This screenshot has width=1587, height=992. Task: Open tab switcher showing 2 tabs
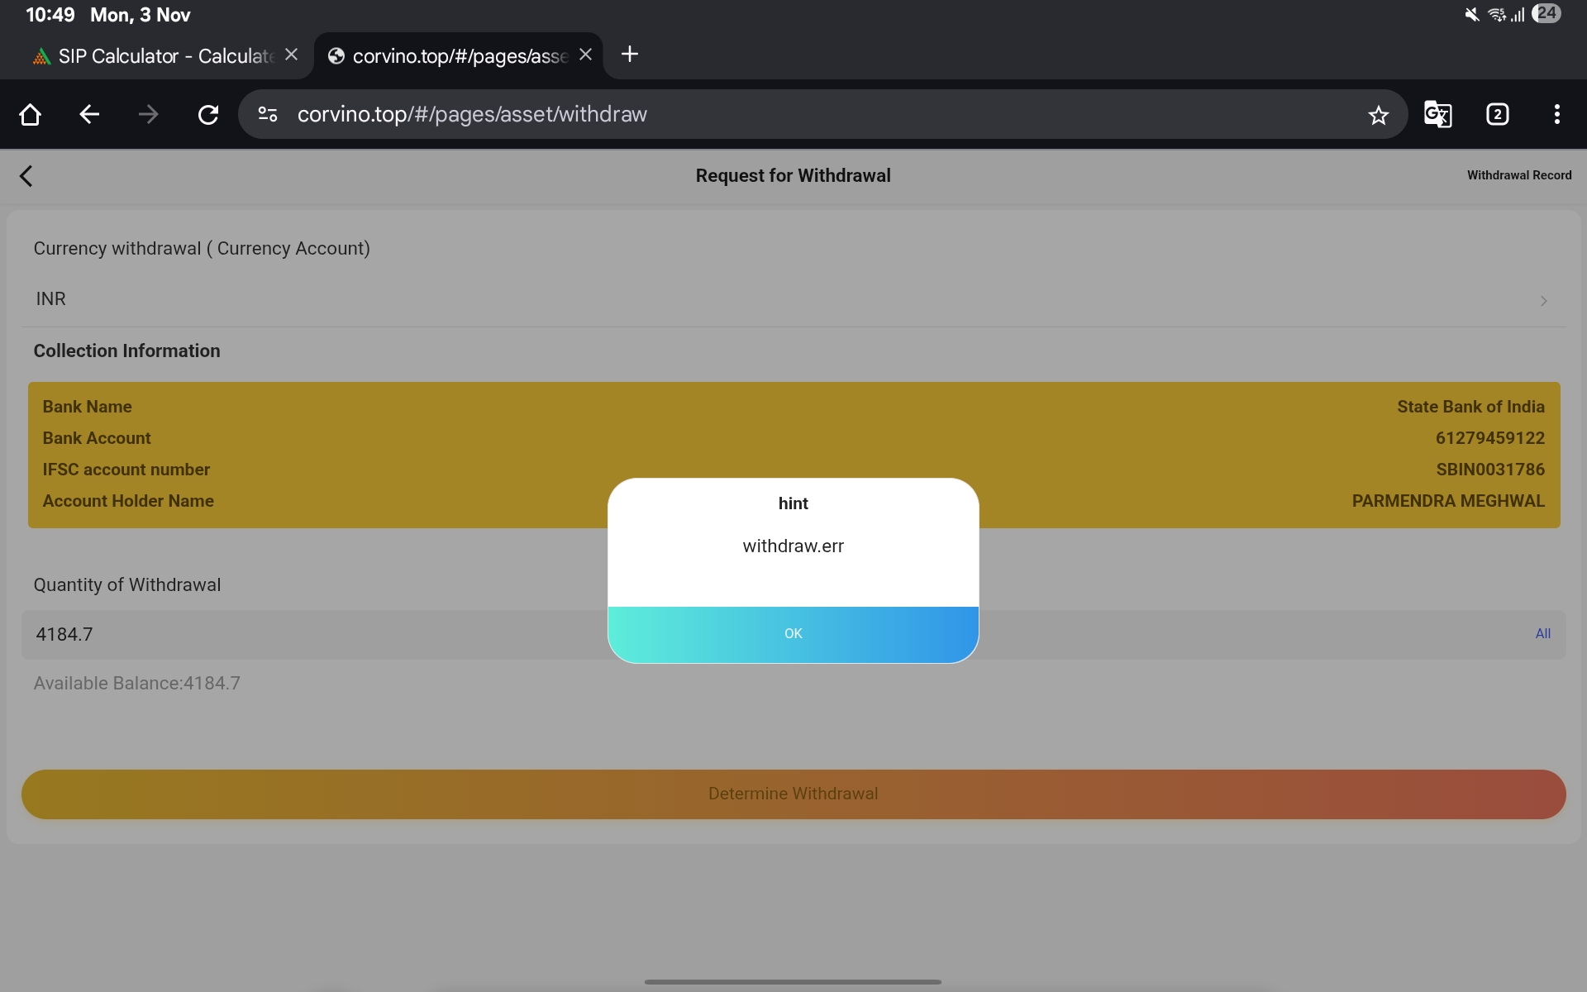click(1497, 114)
